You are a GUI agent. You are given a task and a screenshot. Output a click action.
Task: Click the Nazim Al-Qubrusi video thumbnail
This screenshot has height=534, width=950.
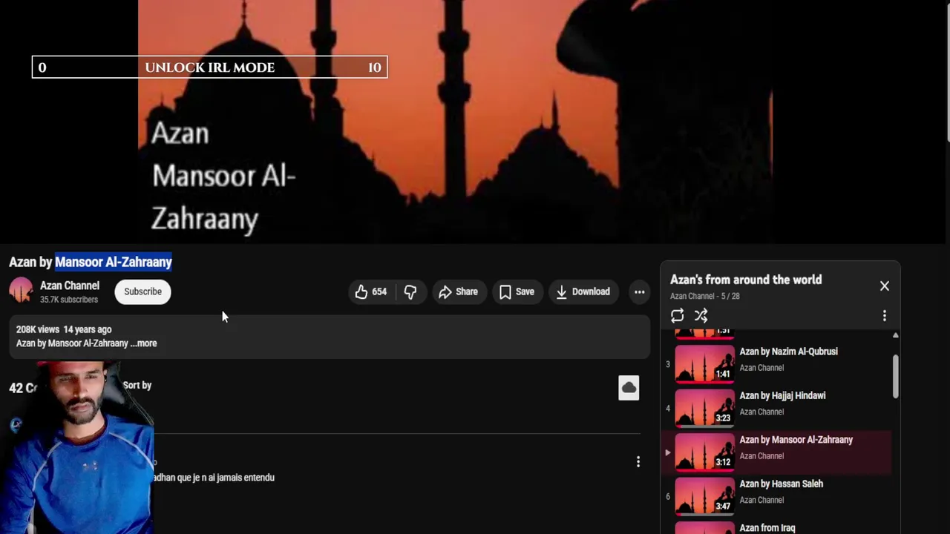(704, 363)
